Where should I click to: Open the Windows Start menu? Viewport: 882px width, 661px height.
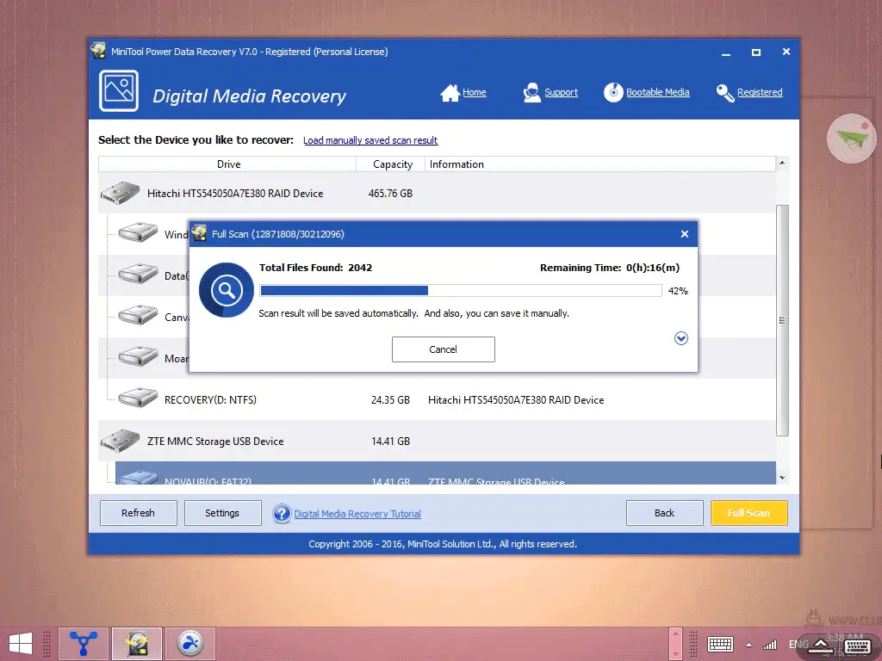(x=21, y=644)
